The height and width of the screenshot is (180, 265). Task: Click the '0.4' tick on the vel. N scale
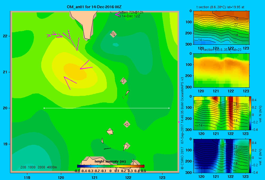point(254,100)
